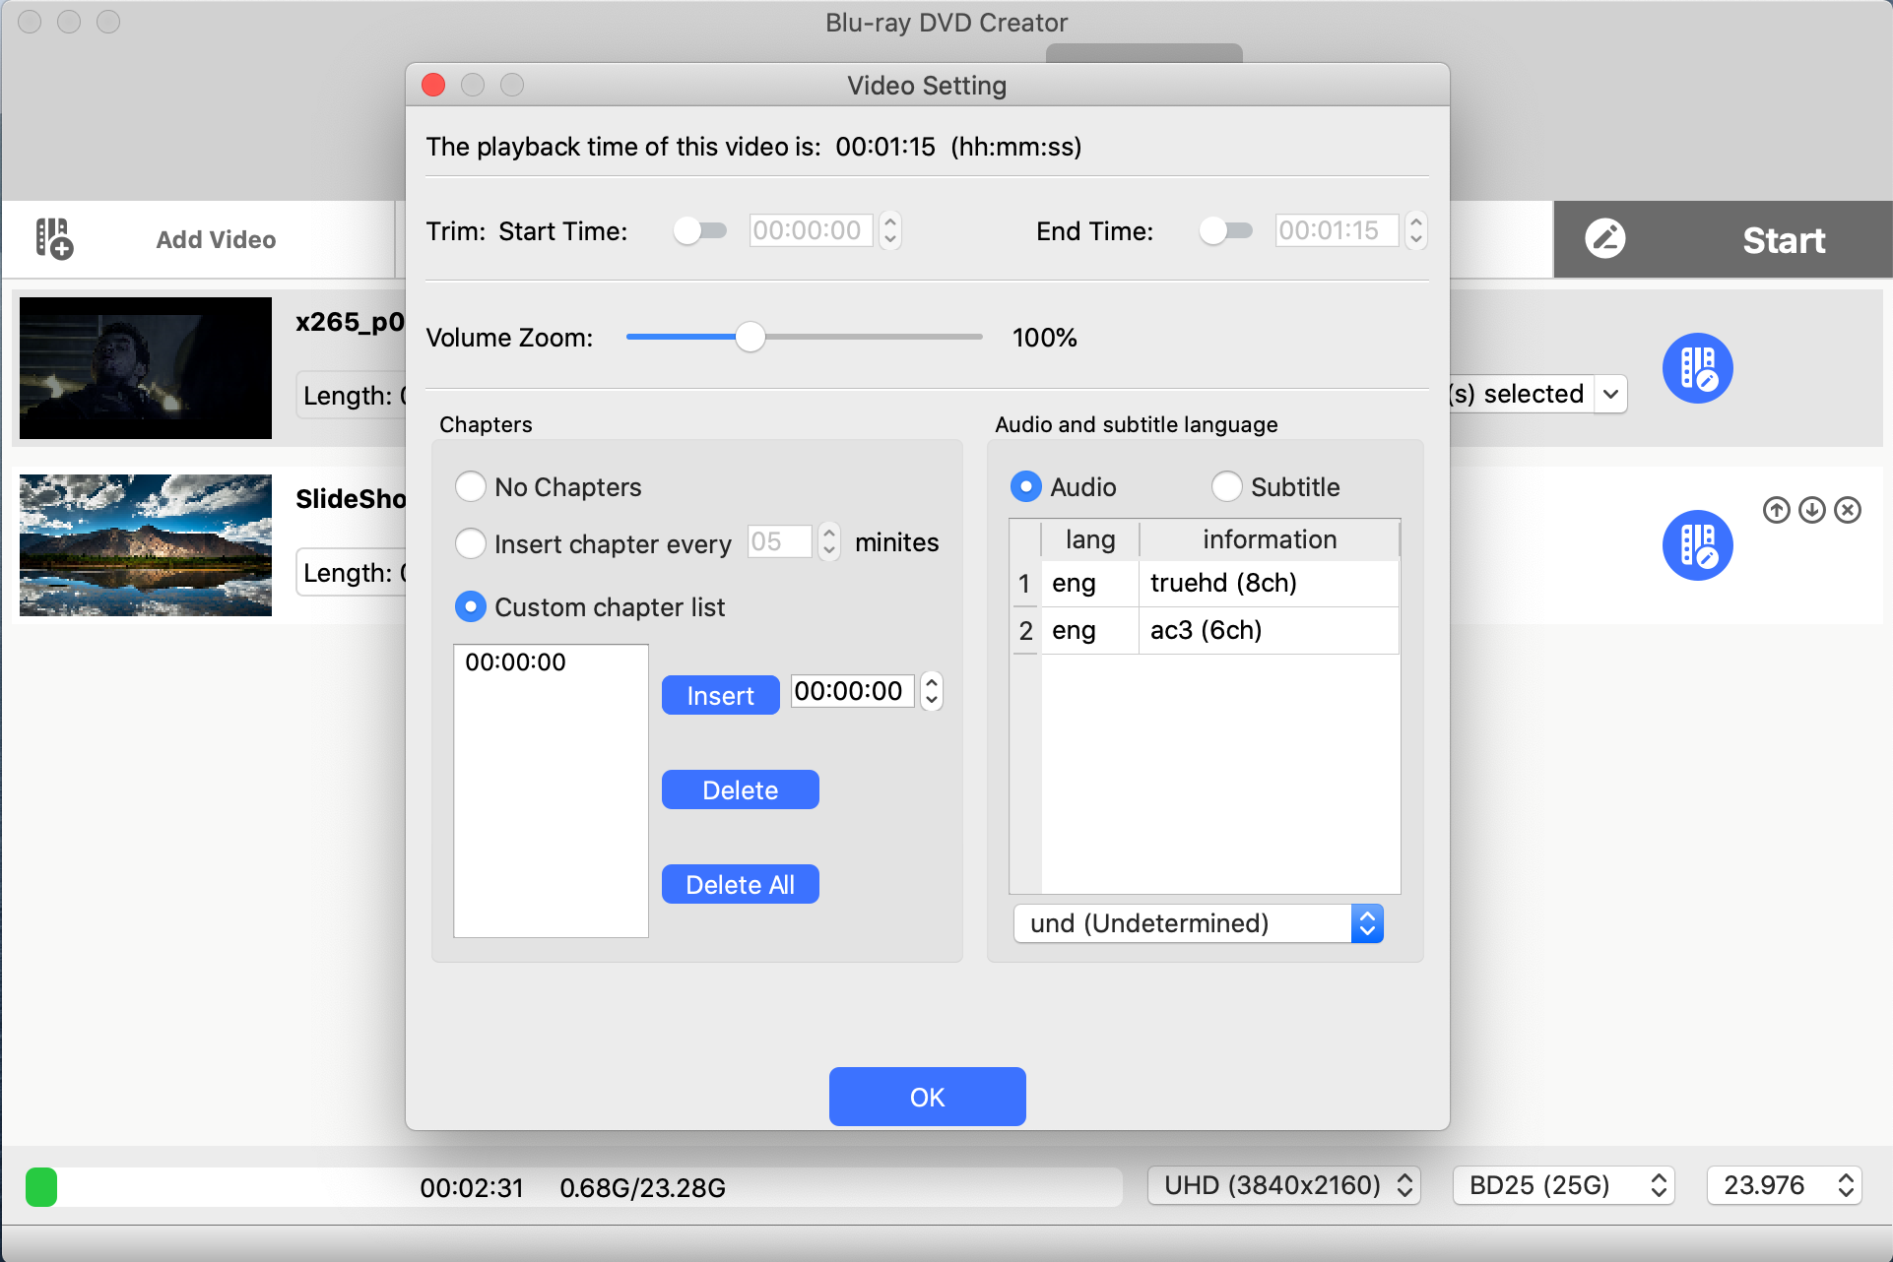Click the chapter insert time stepper arrows
Image resolution: width=1893 pixels, height=1262 pixels.
[931, 691]
